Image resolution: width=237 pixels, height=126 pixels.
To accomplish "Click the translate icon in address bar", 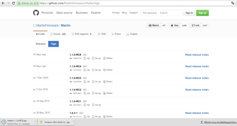I will [x=233, y=3].
